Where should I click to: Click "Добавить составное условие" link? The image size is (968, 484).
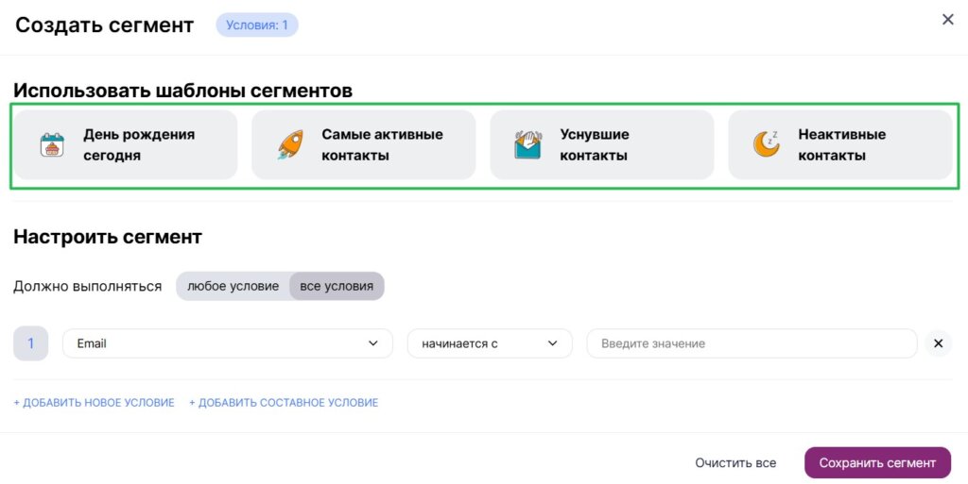point(284,403)
